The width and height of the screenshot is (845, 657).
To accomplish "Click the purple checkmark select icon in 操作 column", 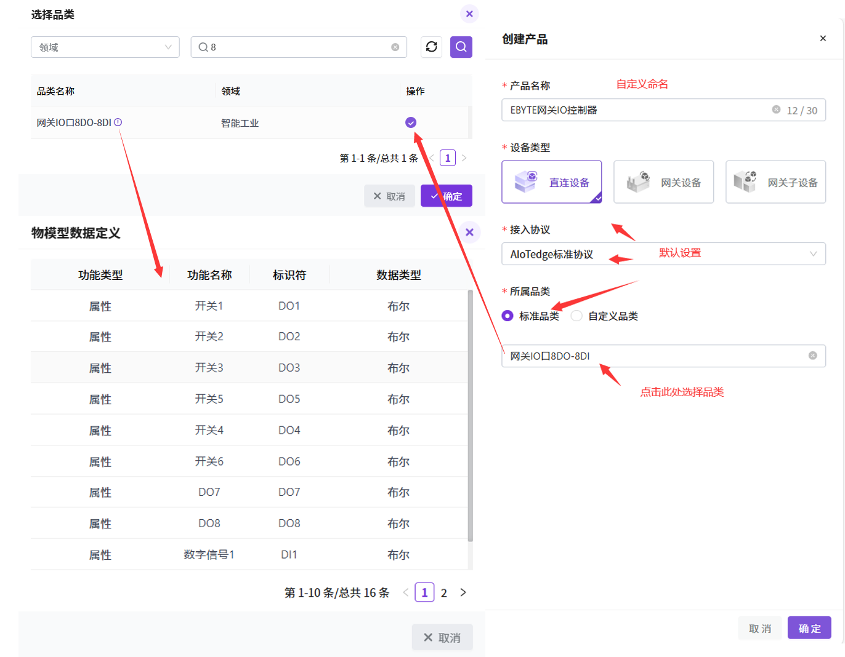I will coord(411,122).
